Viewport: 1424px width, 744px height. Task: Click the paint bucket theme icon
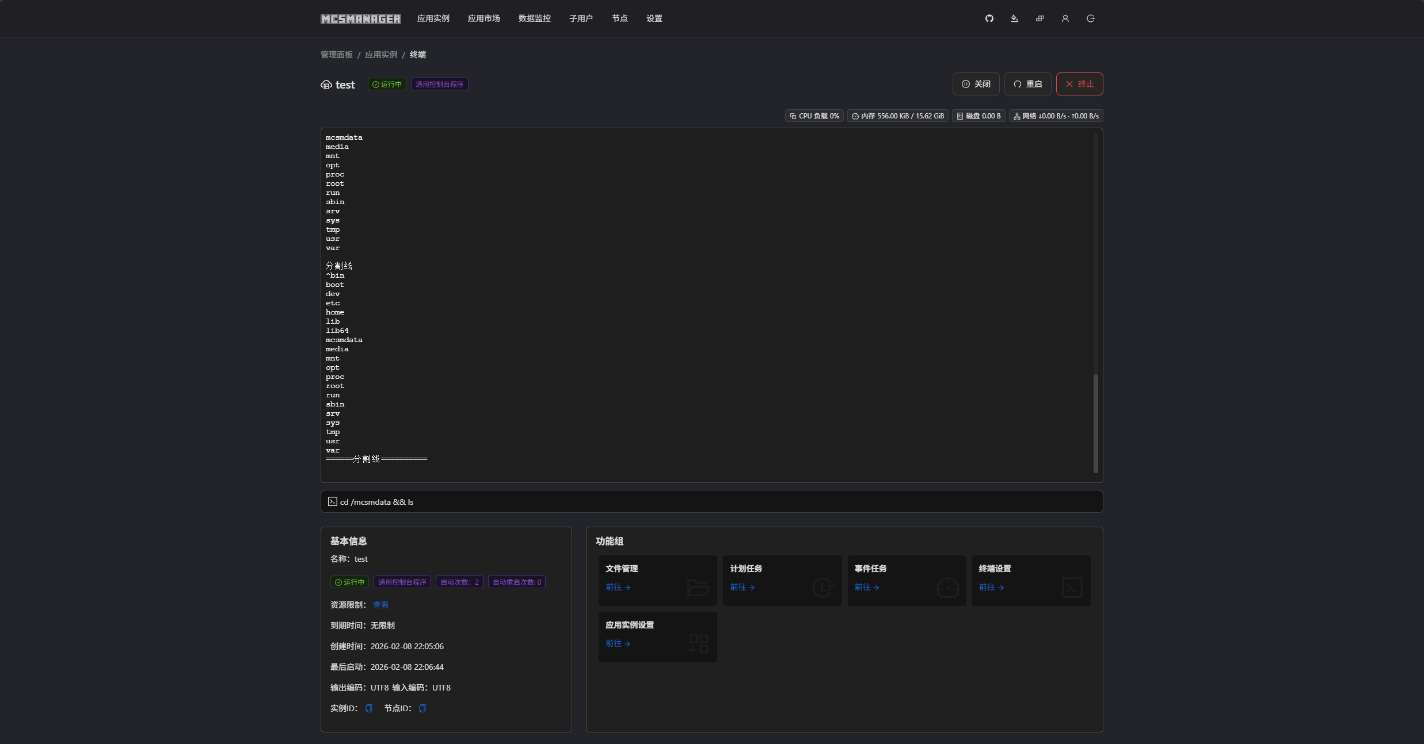tap(1014, 18)
